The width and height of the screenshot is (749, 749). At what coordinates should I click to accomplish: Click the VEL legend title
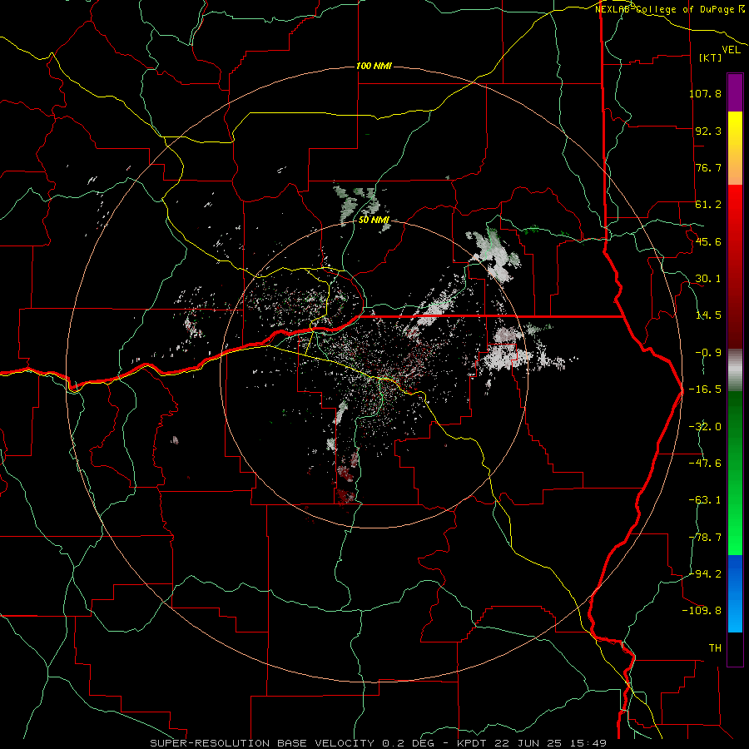tap(731, 50)
